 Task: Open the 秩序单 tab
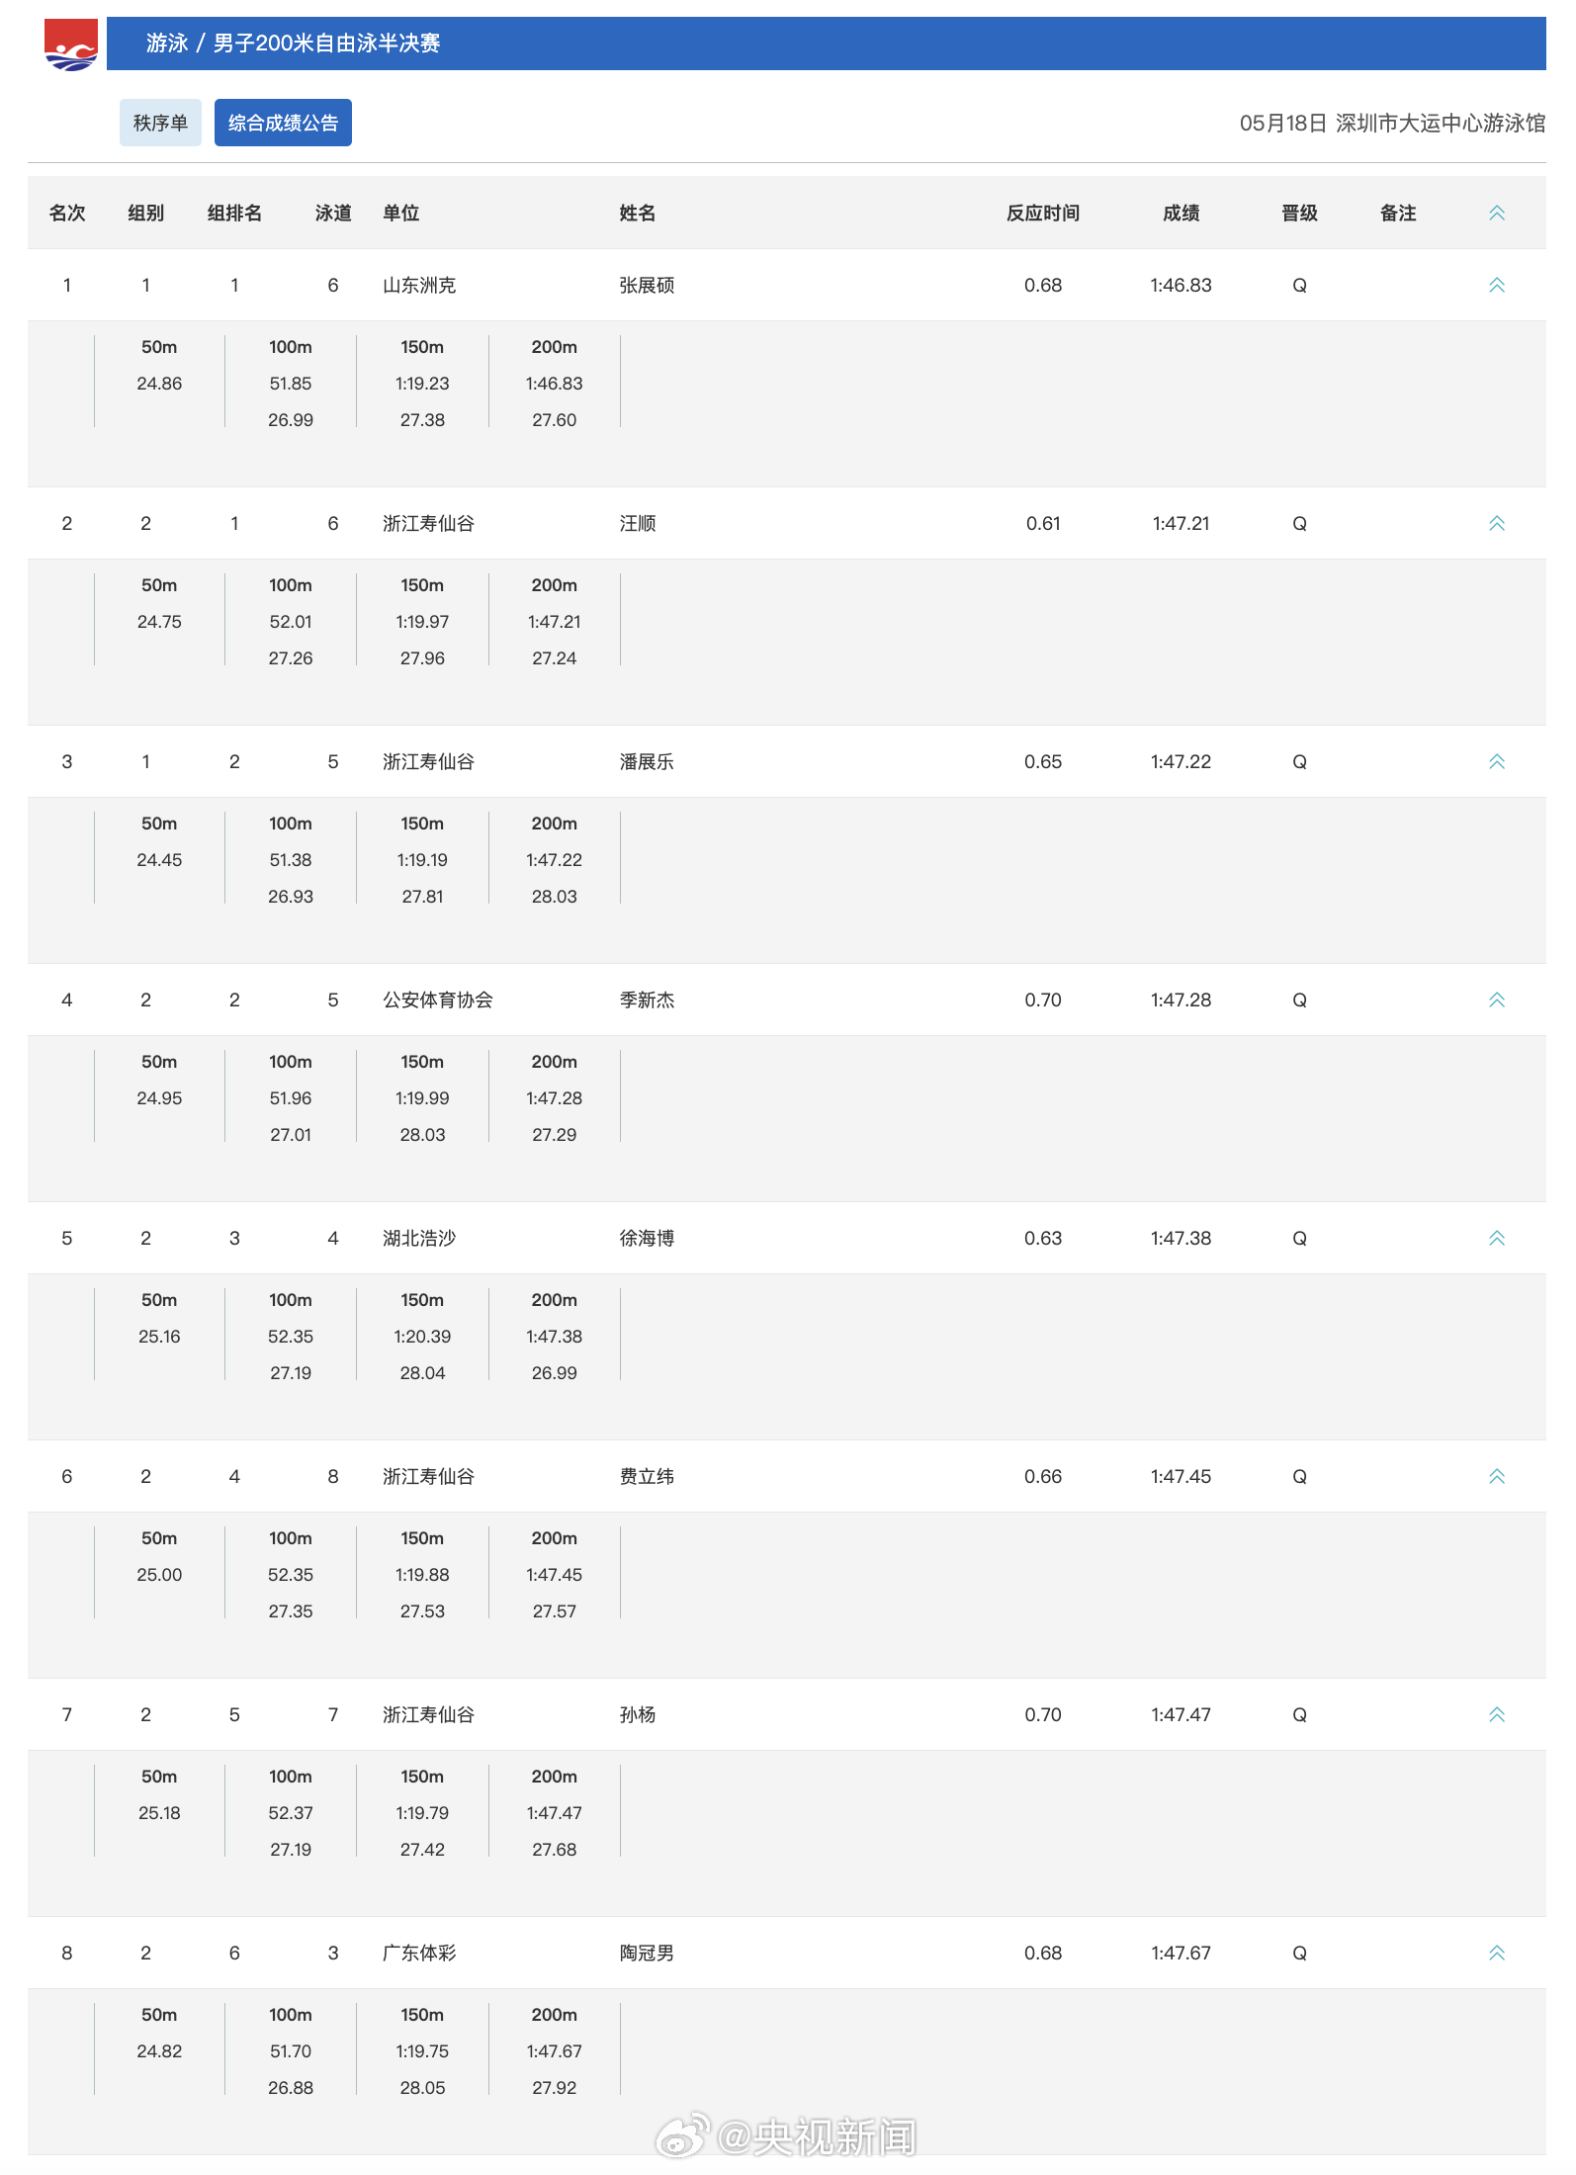pyautogui.click(x=160, y=123)
